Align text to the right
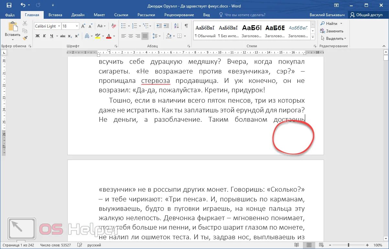The height and width of the screenshot is (249, 389). 138,36
